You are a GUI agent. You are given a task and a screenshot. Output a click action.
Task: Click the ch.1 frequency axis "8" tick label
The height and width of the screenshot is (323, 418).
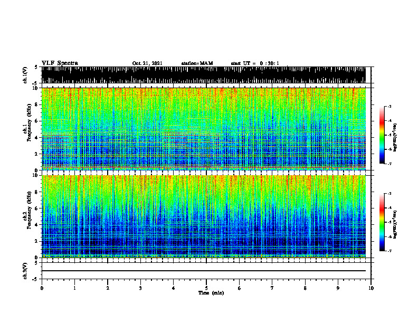[x=37, y=104]
